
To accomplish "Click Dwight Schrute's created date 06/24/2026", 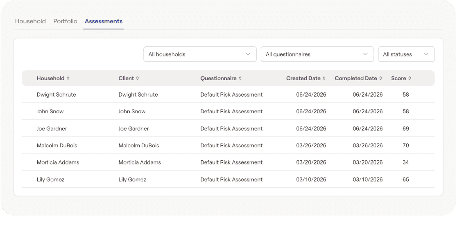I will (x=311, y=94).
